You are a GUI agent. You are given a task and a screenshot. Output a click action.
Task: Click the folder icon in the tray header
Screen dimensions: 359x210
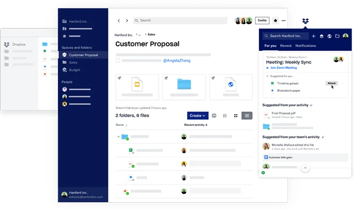pyautogui.click(x=337, y=36)
